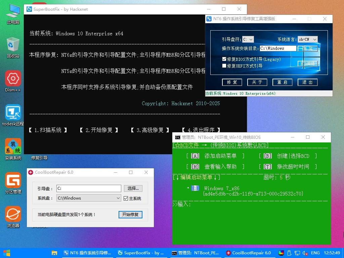Choose 3.高级修复 in SuperBootFix menu
Viewport: 344px width, 258px height.
(x=150, y=130)
